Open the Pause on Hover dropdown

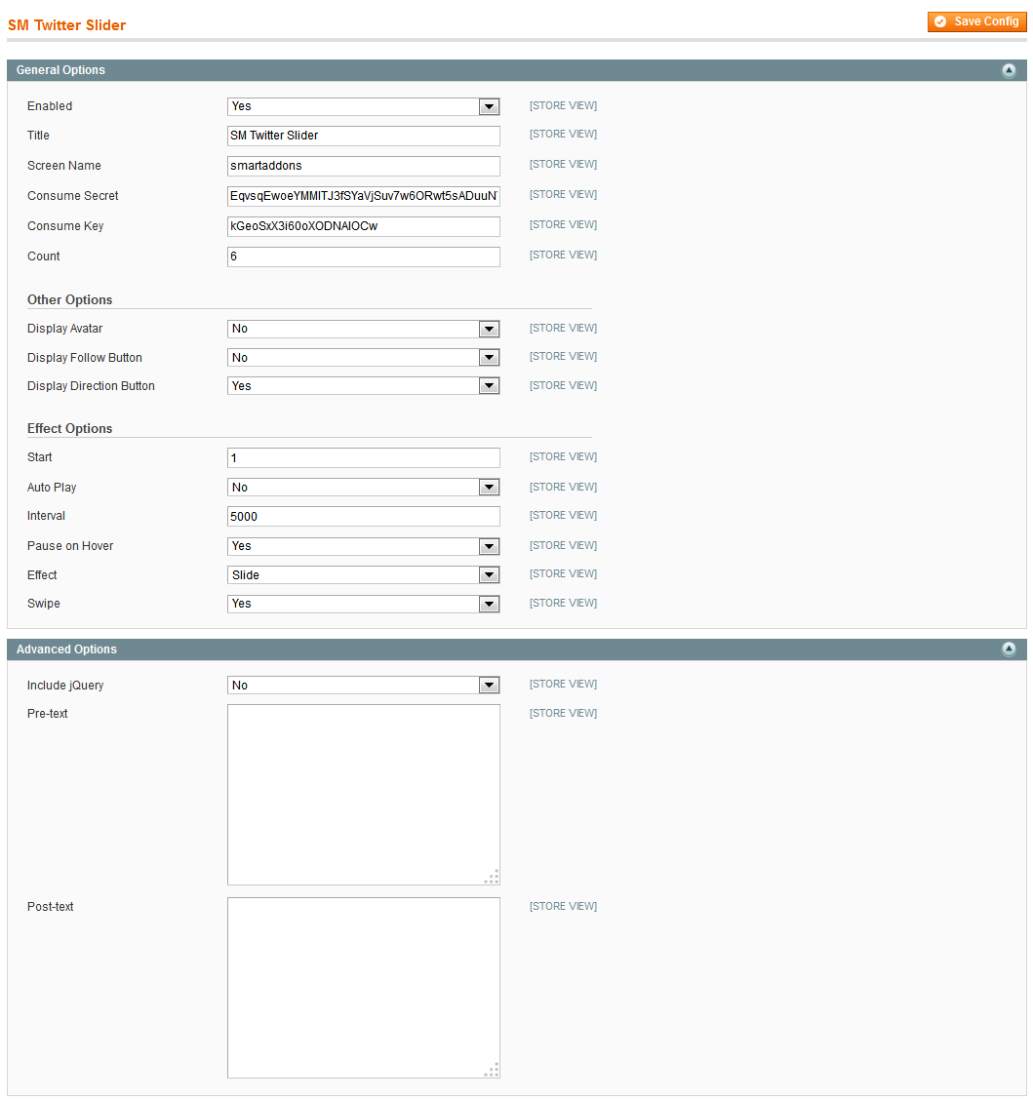[x=364, y=546]
